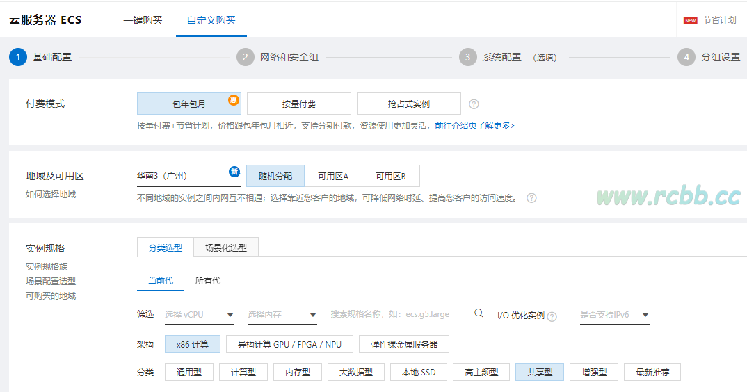Image resolution: width=747 pixels, height=392 pixels.
Task: Switch to 自定义购买 tab
Action: [211, 20]
